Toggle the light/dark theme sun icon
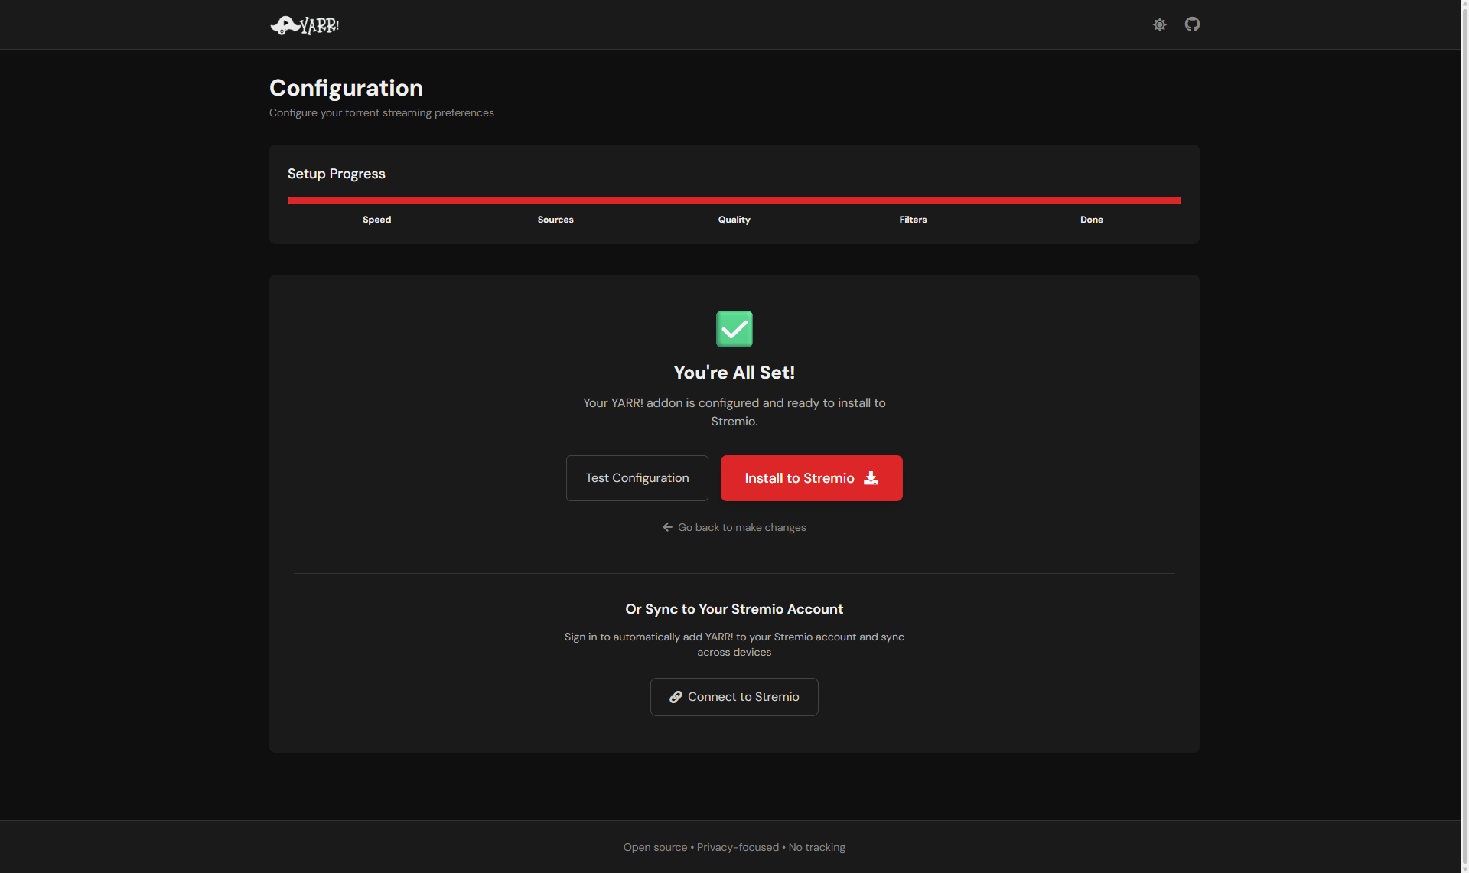Image resolution: width=1469 pixels, height=873 pixels. pos(1160,24)
